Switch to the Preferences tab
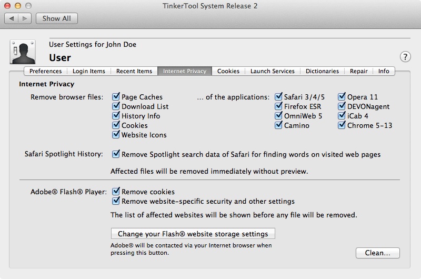This screenshot has width=421, height=279. coord(45,71)
